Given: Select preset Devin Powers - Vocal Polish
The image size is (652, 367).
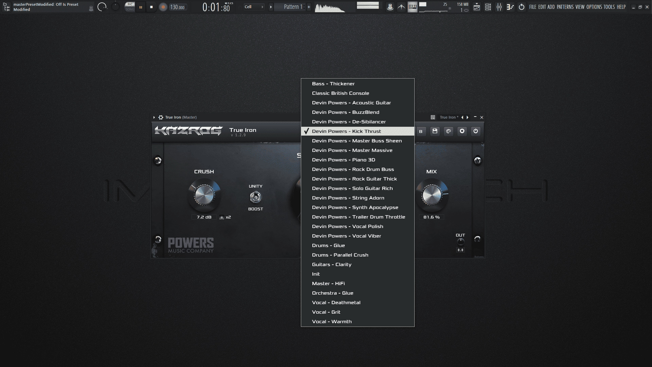Looking at the screenshot, I should 358,226.
